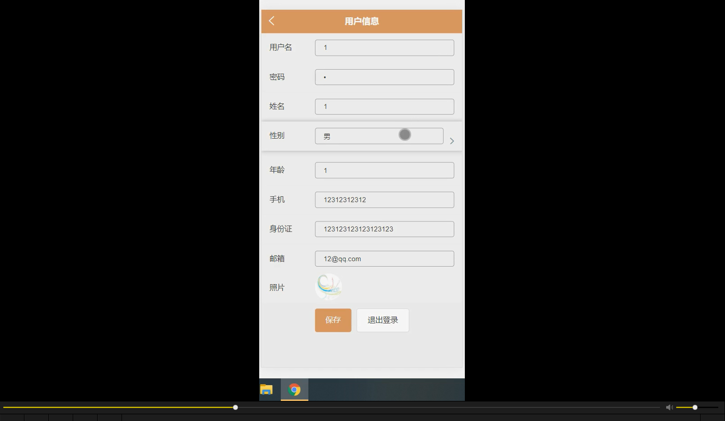Click the 邮箱 label
This screenshot has width=725, height=421.
(277, 258)
